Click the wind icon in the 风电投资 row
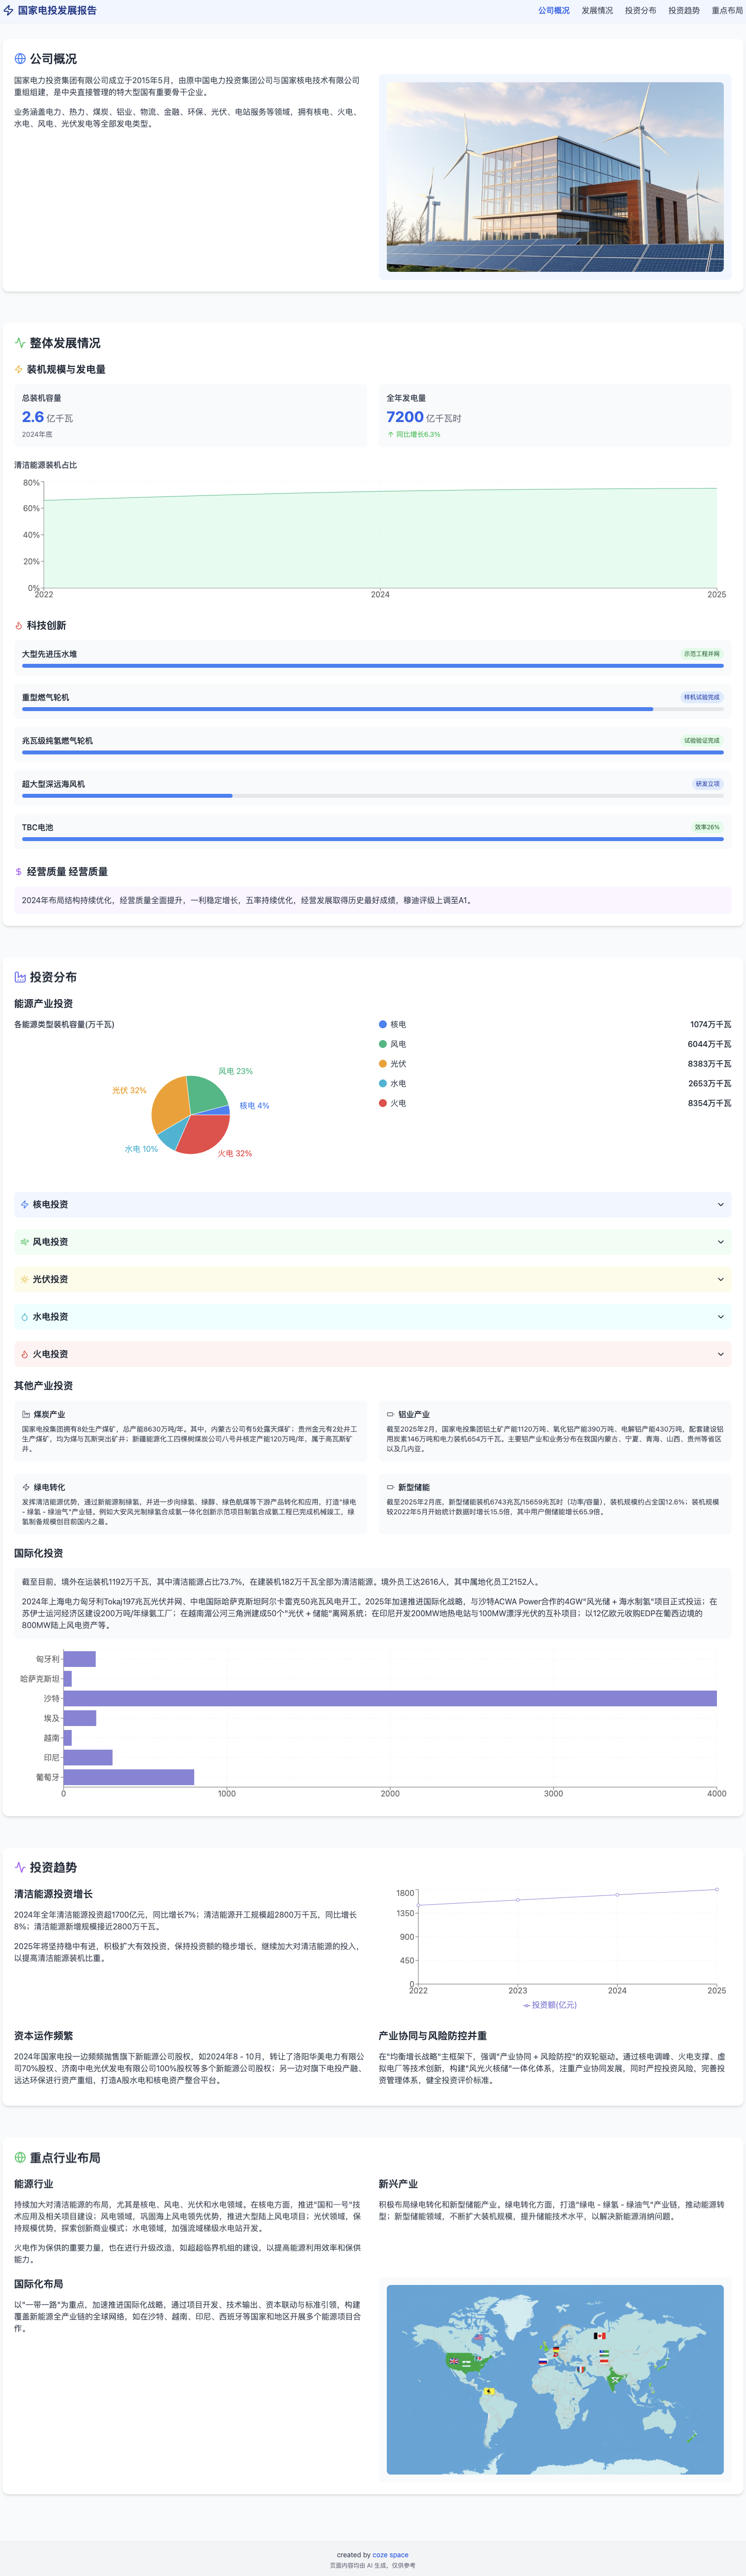 (x=25, y=1242)
